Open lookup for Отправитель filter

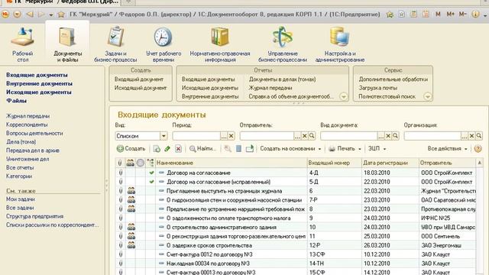312,136
